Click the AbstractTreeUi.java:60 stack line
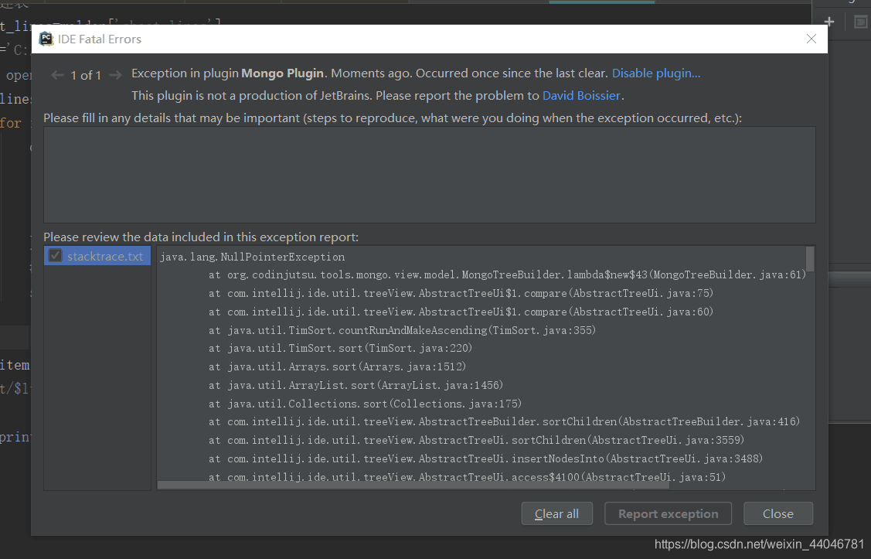The height and width of the screenshot is (559, 871). click(461, 312)
